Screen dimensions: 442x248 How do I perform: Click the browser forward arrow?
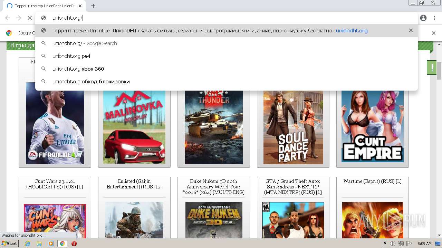tap(19, 18)
